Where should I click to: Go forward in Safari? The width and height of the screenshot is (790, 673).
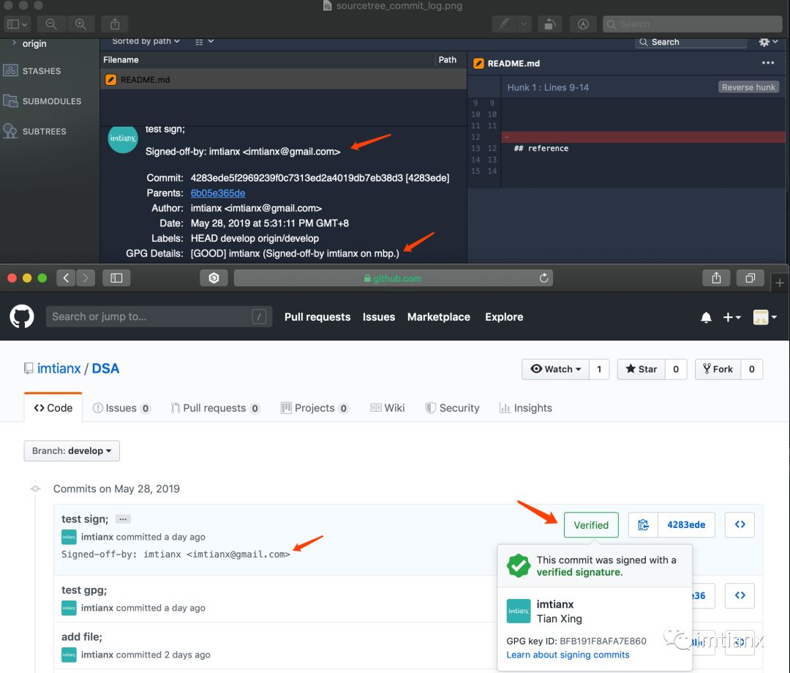pyautogui.click(x=85, y=278)
